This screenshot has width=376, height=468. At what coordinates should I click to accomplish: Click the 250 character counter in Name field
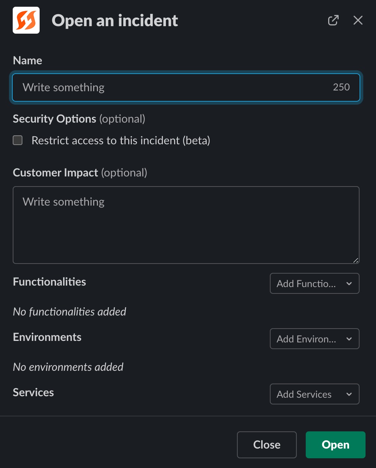click(341, 87)
